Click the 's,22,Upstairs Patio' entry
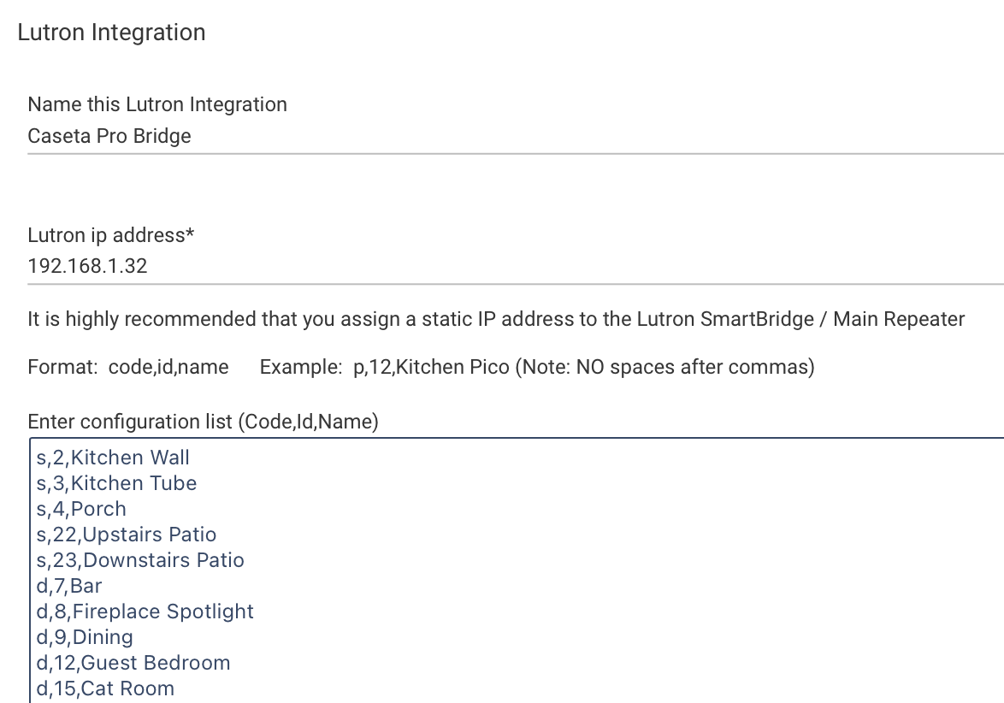Image resolution: width=1004 pixels, height=703 pixels. (126, 535)
